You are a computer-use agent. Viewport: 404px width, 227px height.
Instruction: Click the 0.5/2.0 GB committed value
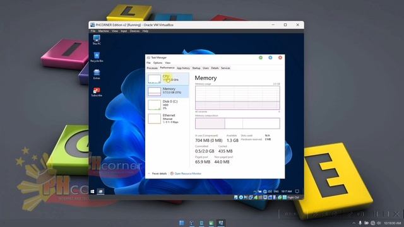pos(205,151)
